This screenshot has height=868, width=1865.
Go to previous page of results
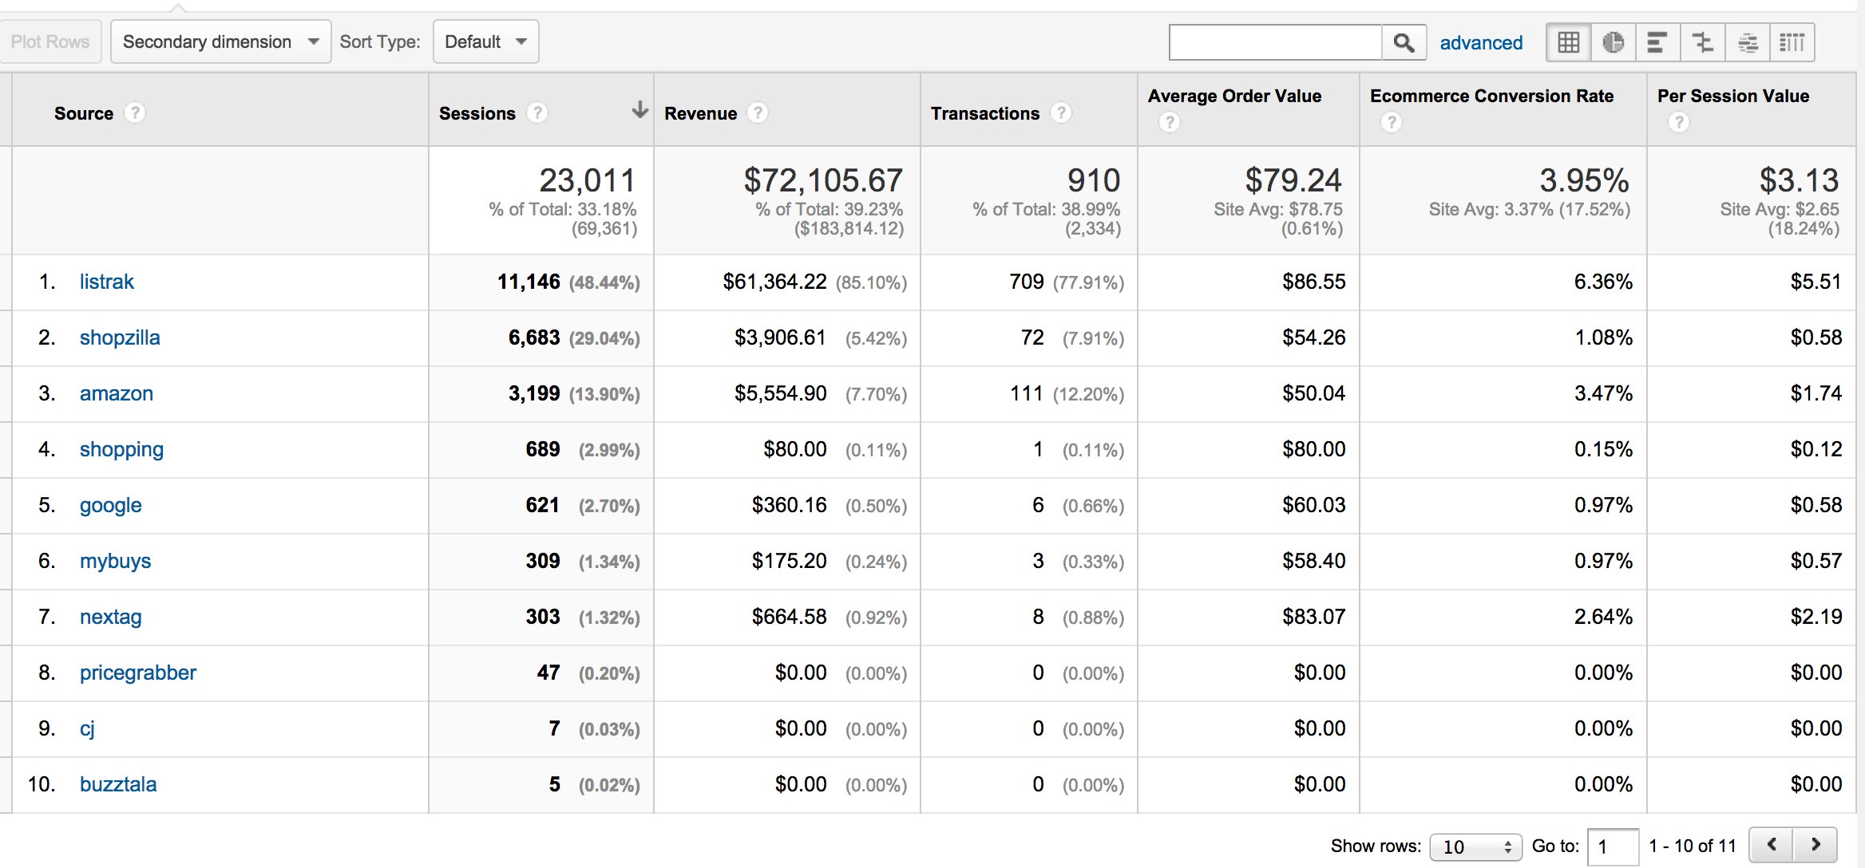1772,845
